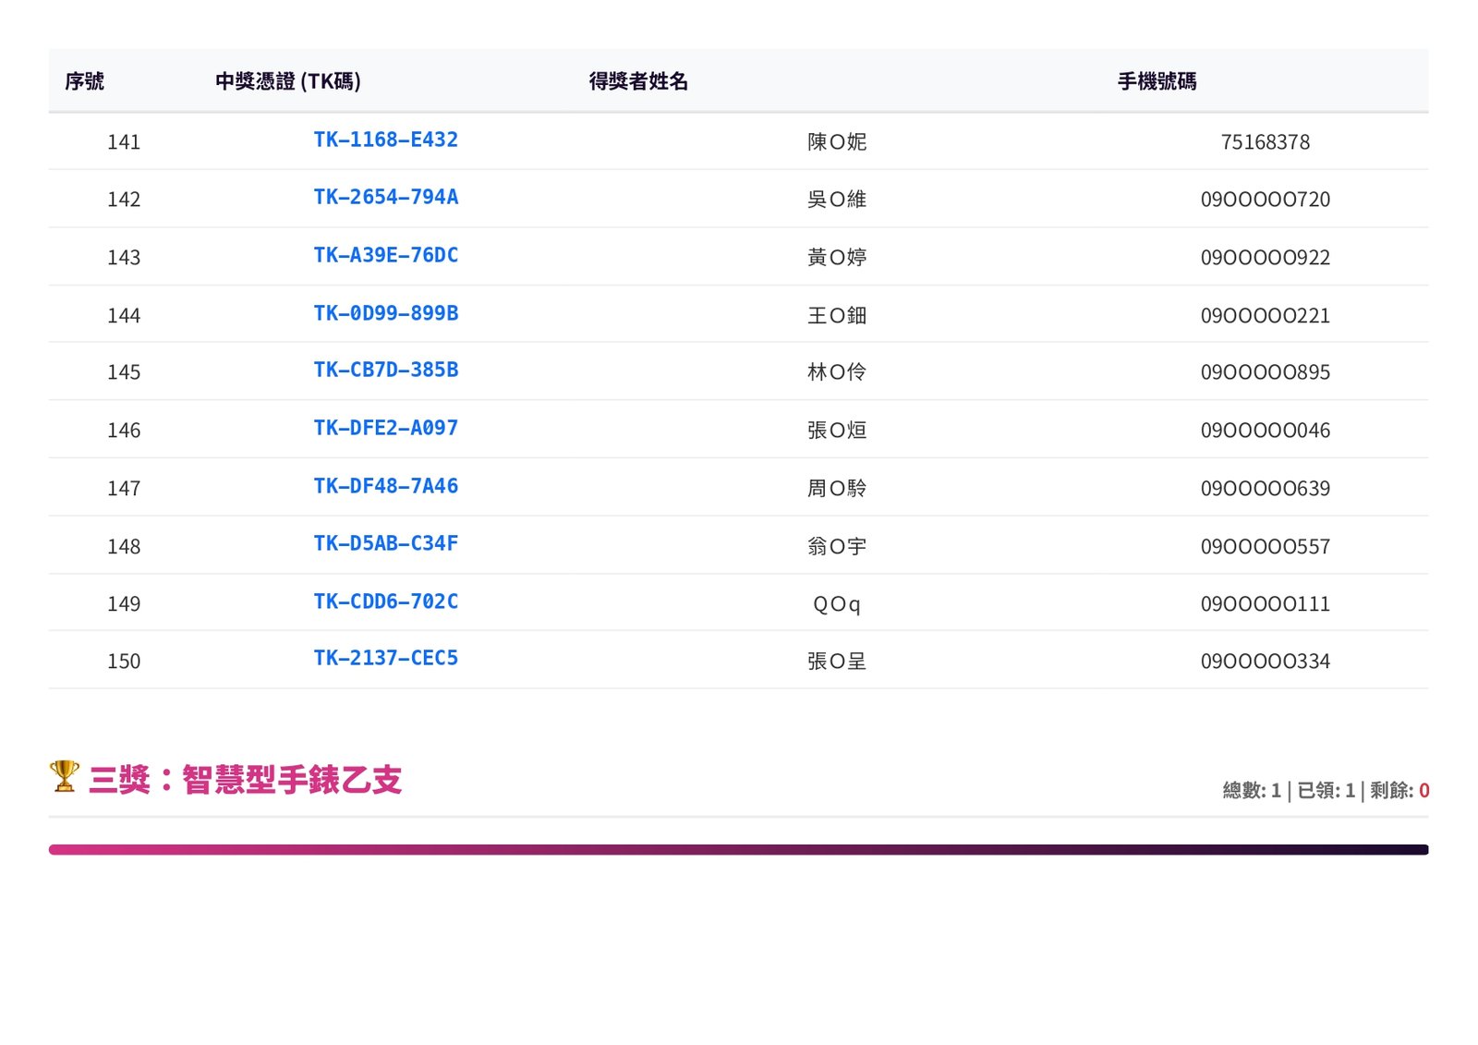Click voucher link TK-DFE2-A097
The height and width of the screenshot is (1045, 1478).
[385, 428]
